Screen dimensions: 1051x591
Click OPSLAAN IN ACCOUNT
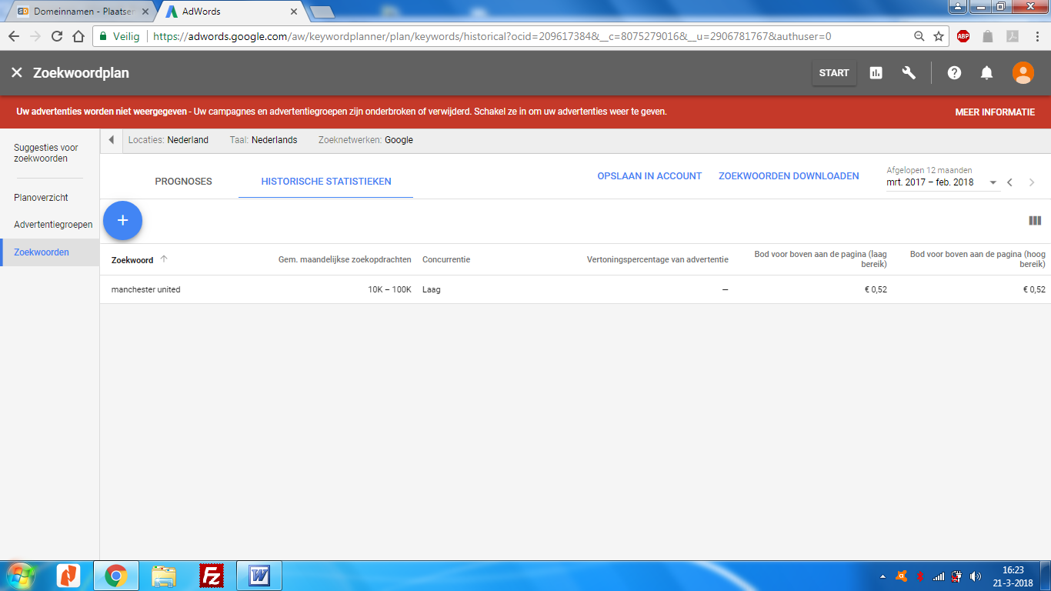(x=649, y=176)
